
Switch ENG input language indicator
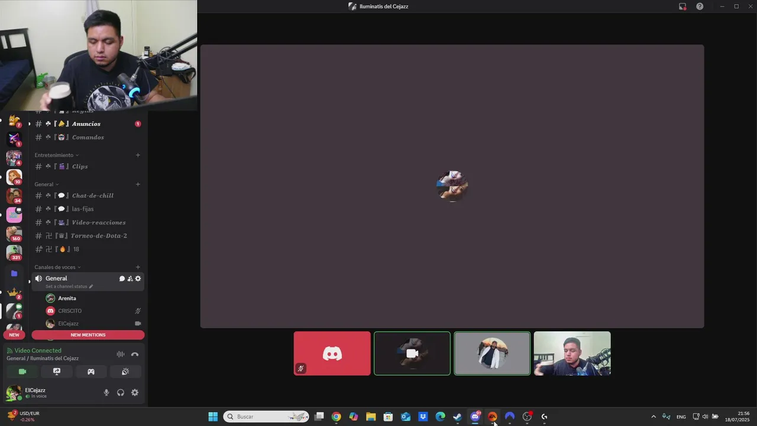click(x=681, y=417)
